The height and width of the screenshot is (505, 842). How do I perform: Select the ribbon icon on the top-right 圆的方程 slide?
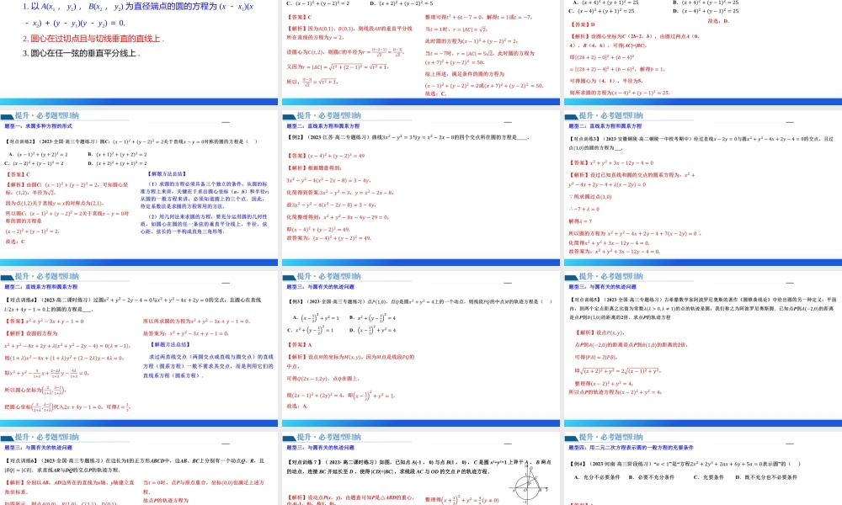pos(569,117)
